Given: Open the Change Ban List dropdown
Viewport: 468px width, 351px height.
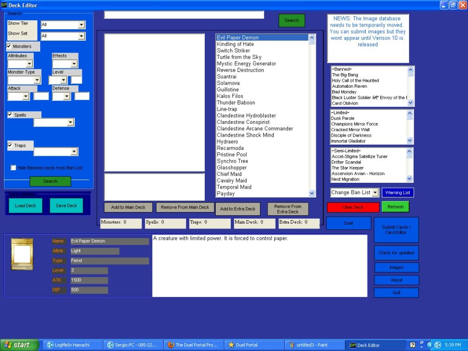Looking at the screenshot, I should pyautogui.click(x=375, y=193).
